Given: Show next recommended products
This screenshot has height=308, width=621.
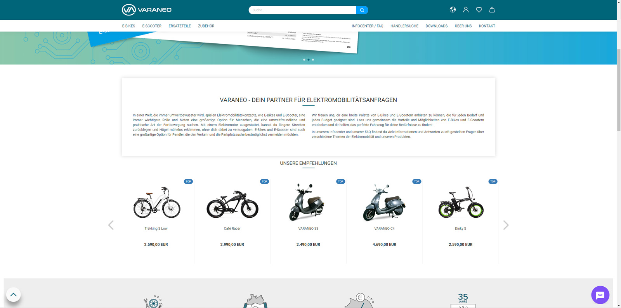Looking at the screenshot, I should click(506, 225).
